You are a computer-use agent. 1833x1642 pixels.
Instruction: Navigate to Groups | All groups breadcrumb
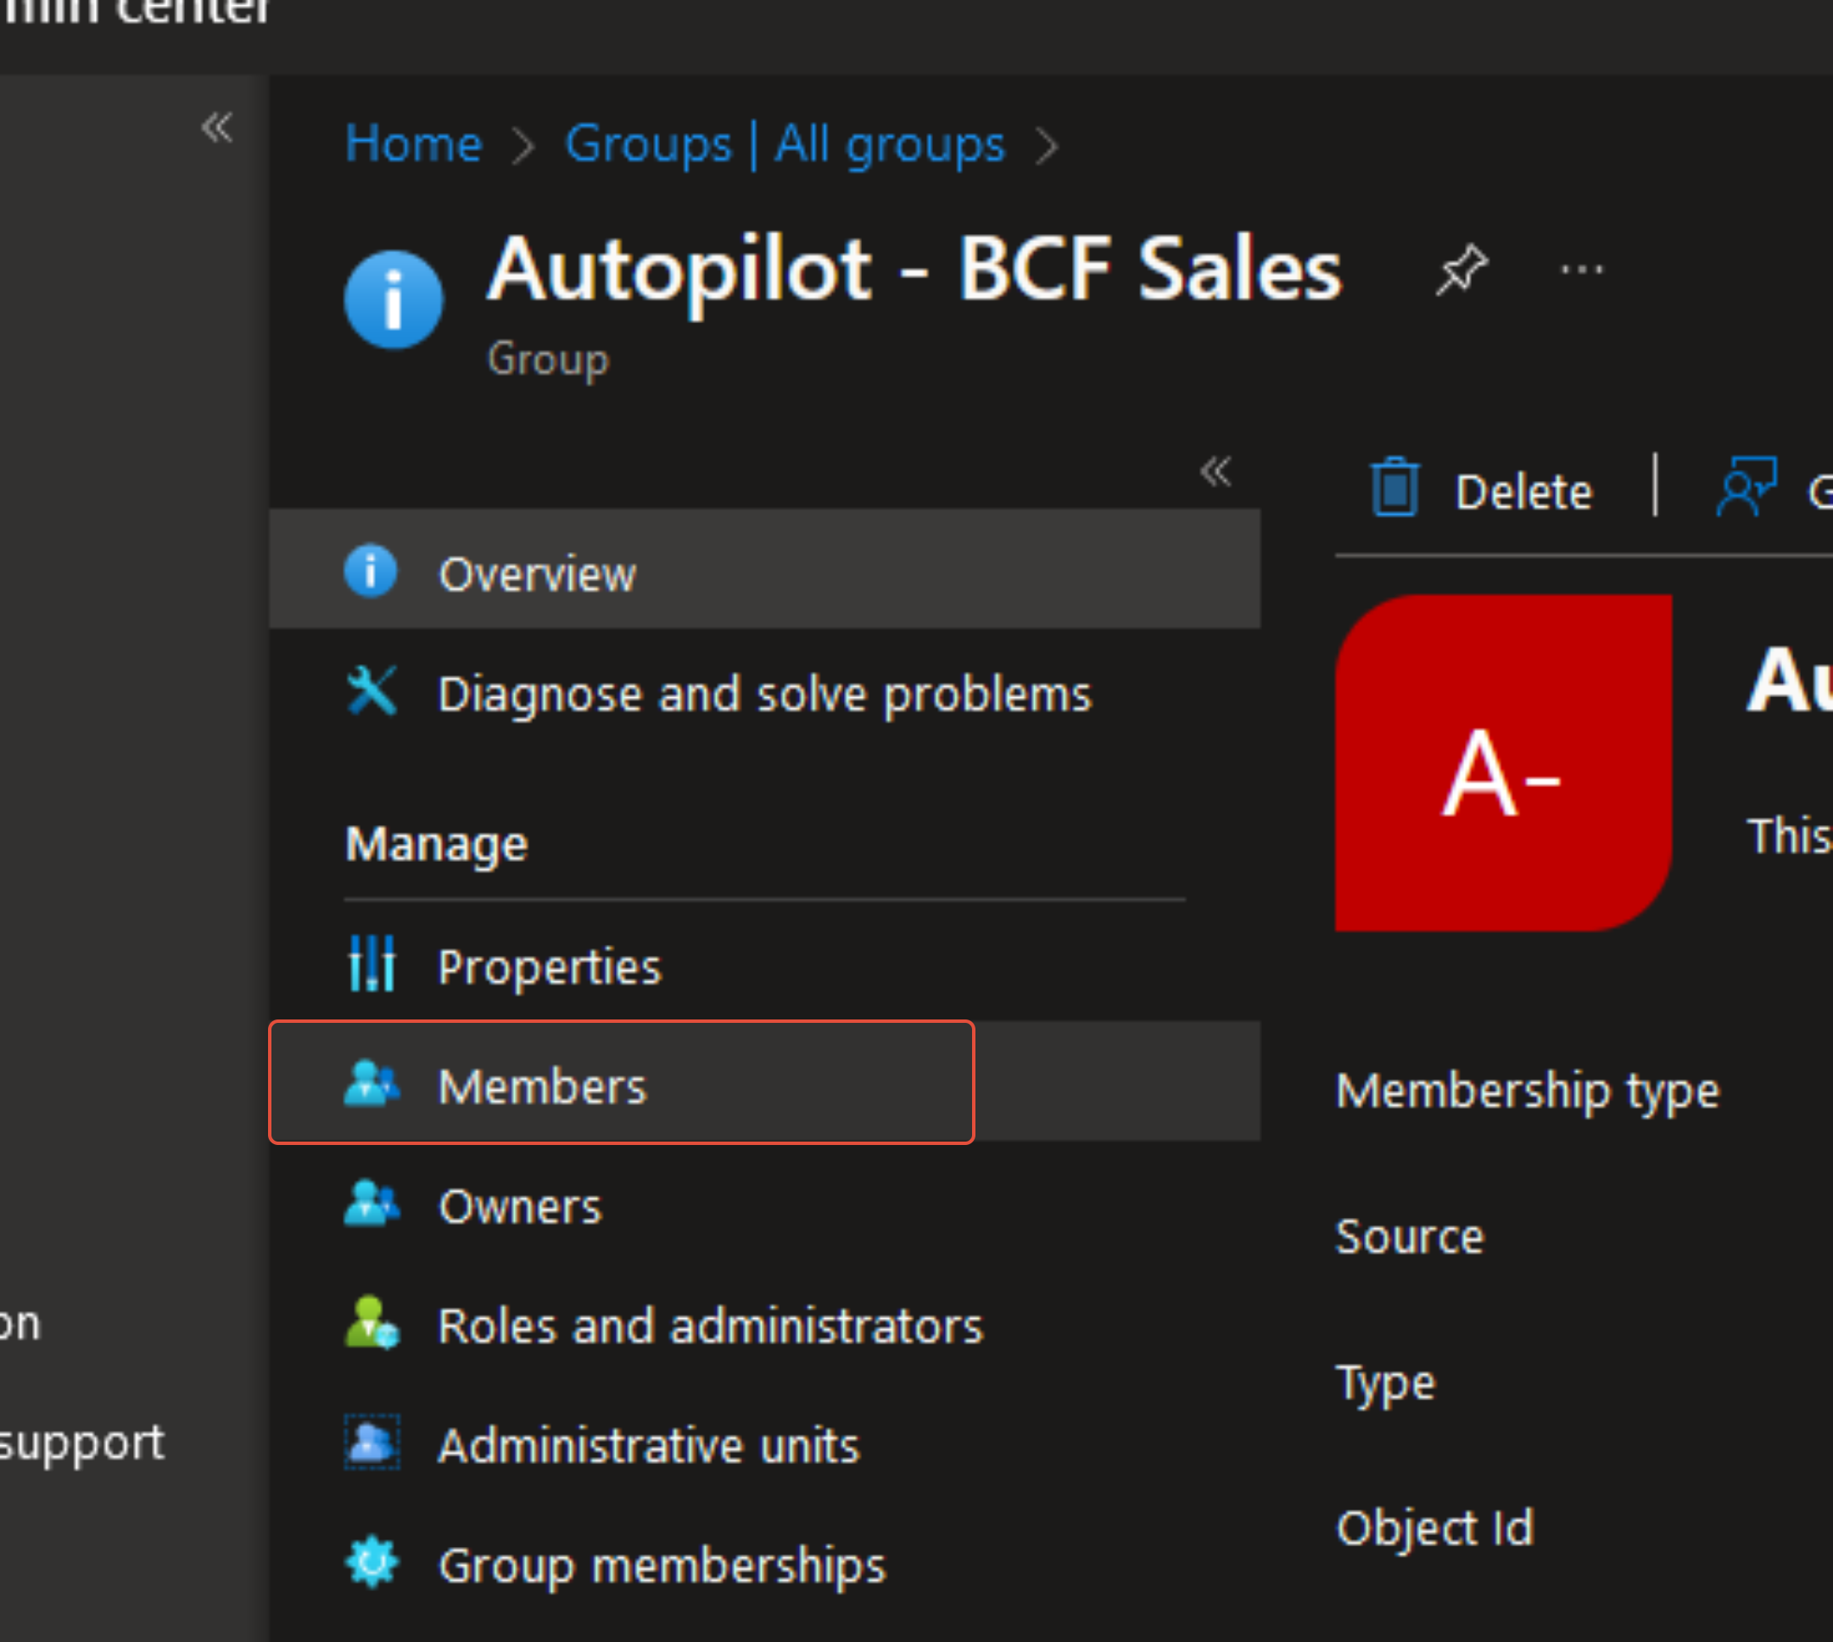784,143
